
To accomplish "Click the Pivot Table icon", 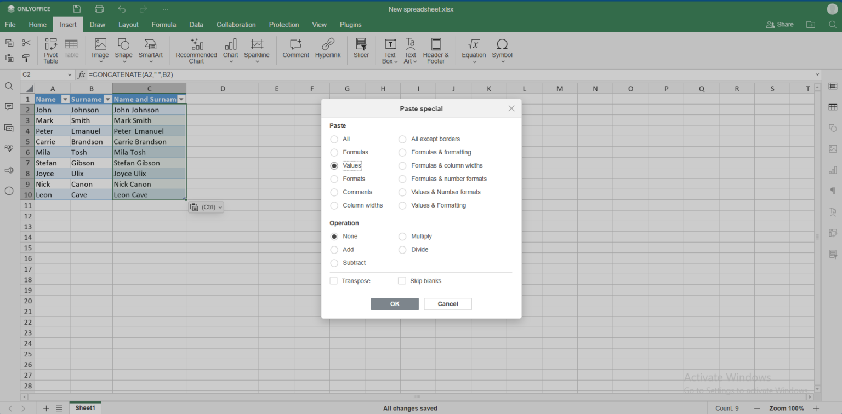I will point(50,51).
